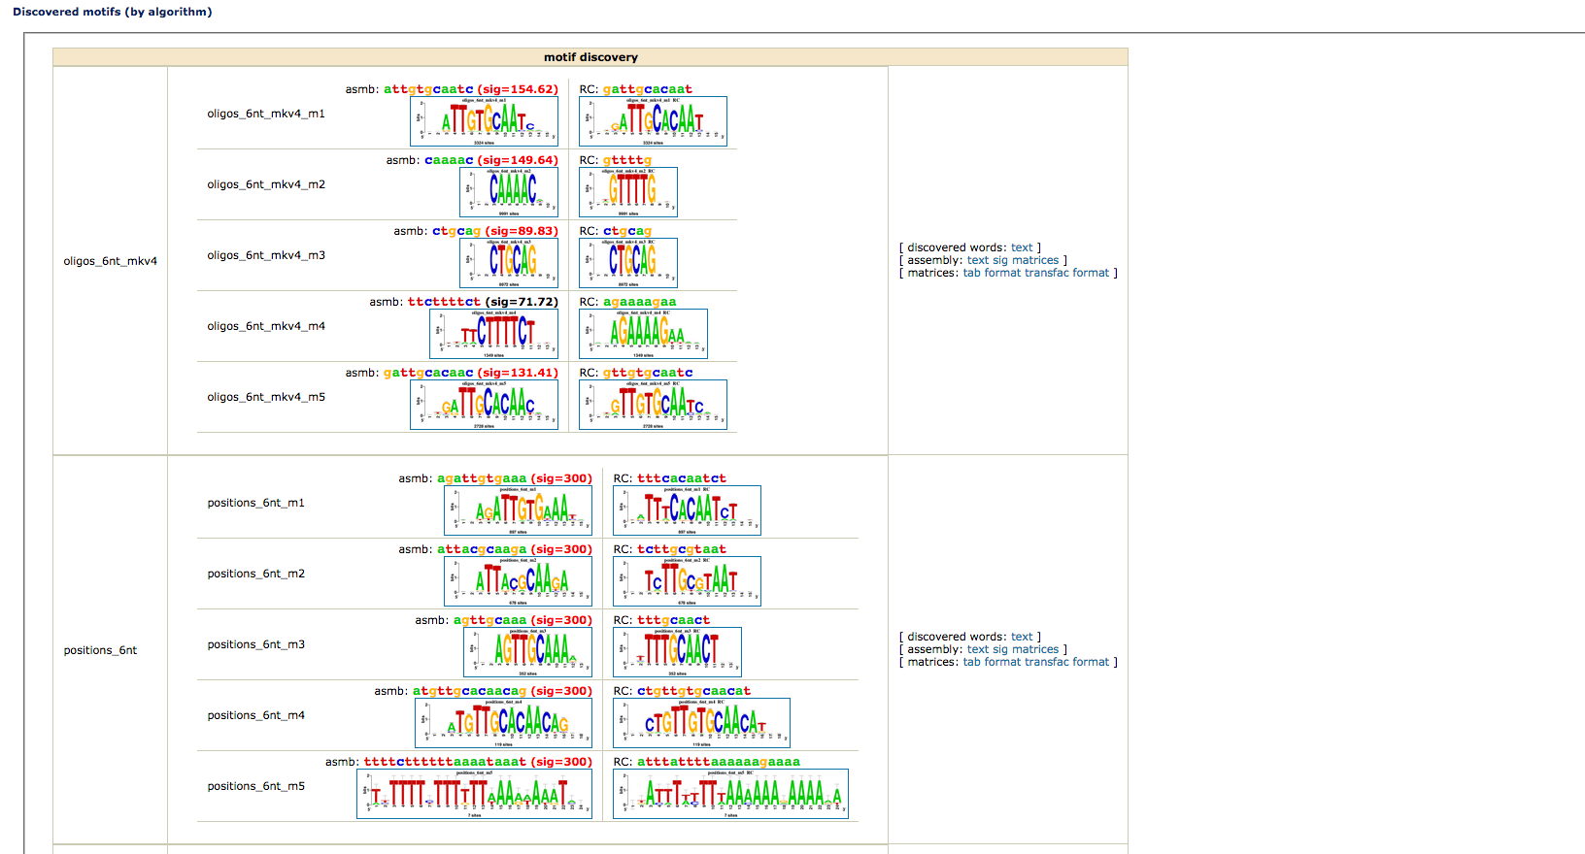Open the gttttg RC logo
The height and width of the screenshot is (854, 1585).
(628, 192)
